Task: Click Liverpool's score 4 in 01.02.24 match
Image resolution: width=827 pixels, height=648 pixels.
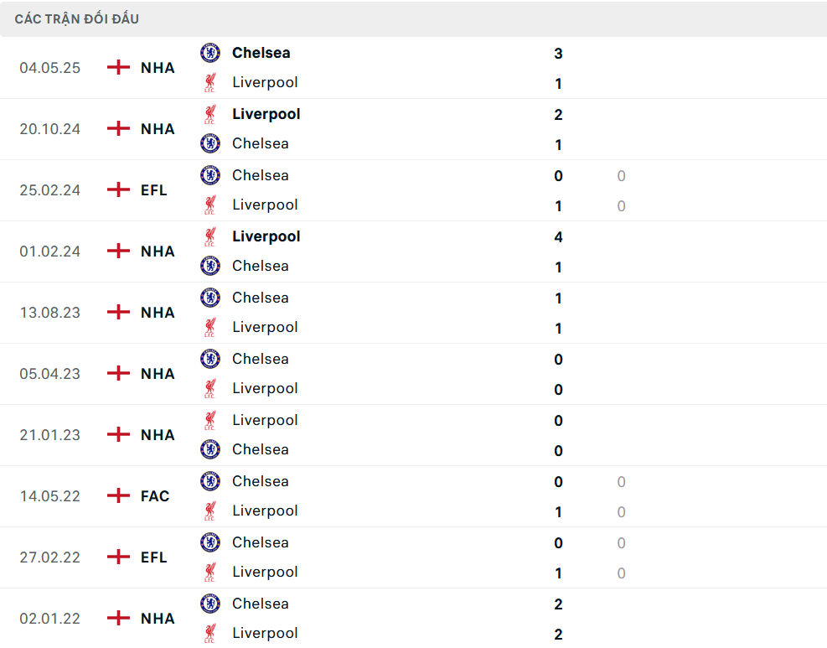Action: coord(558,237)
